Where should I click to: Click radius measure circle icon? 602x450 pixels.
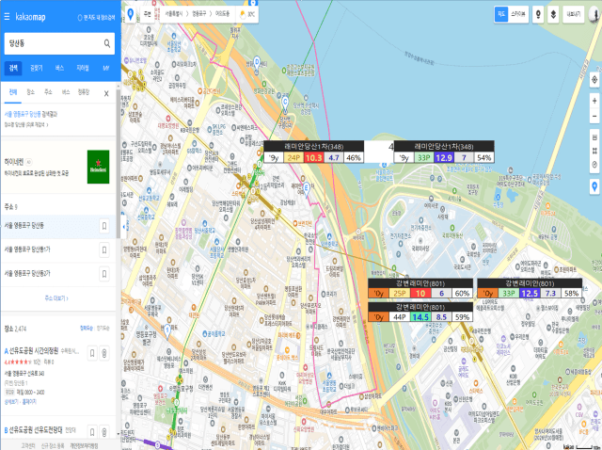(x=594, y=165)
